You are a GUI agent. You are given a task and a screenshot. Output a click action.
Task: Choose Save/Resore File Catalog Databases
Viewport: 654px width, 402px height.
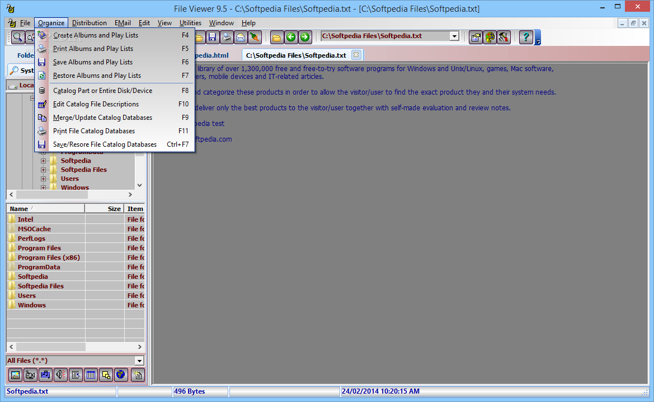114,144
